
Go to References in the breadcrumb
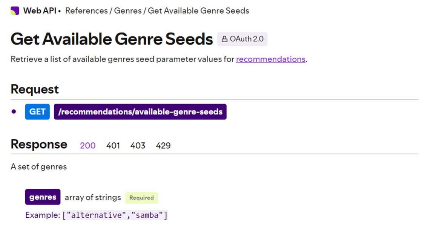tap(86, 11)
